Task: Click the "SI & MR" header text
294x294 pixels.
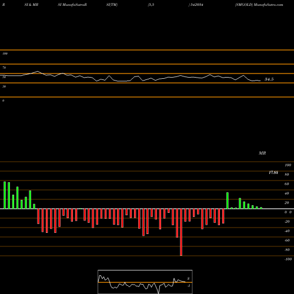Action: click(x=31, y=5)
